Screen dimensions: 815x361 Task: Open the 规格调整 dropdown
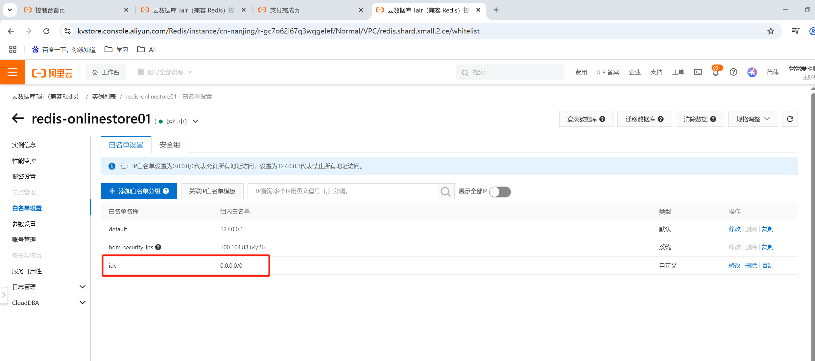[753, 119]
